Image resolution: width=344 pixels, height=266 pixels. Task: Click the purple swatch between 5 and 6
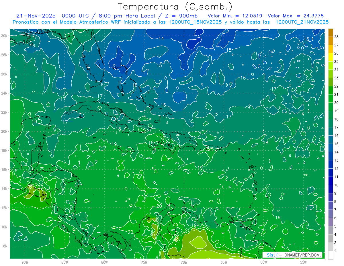click(331, 222)
